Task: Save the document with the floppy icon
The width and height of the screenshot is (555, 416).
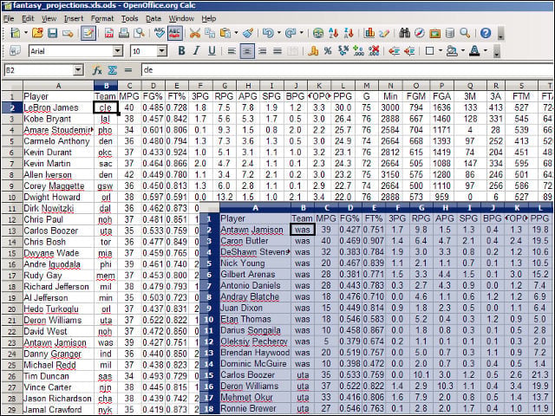Action: 52,33
